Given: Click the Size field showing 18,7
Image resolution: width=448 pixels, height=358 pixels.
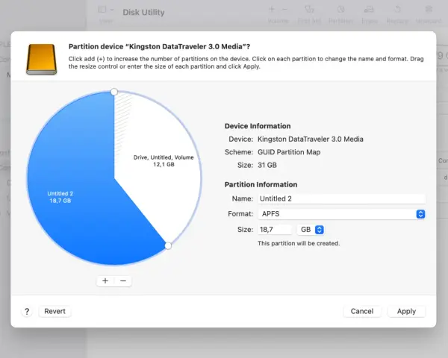Looking at the screenshot, I should coord(275,230).
